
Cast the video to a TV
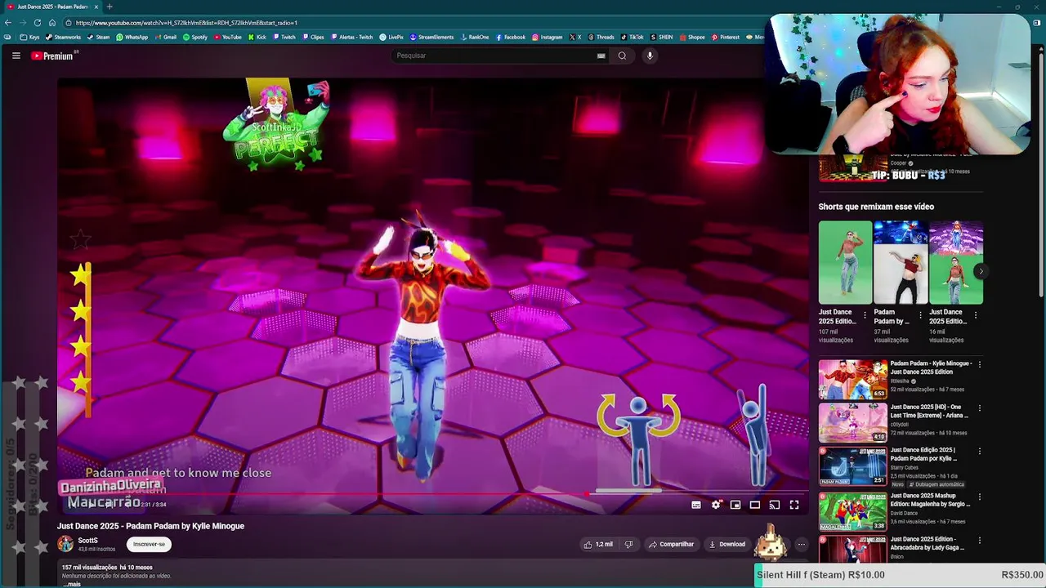tap(775, 505)
